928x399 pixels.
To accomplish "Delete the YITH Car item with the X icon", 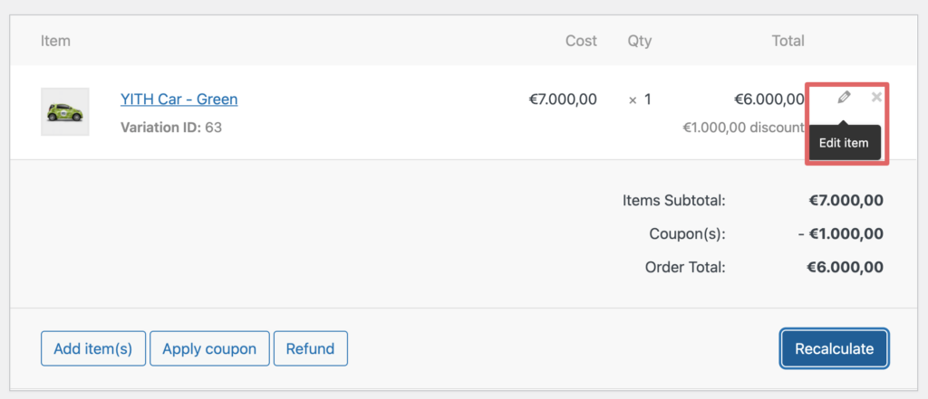I will coord(876,98).
